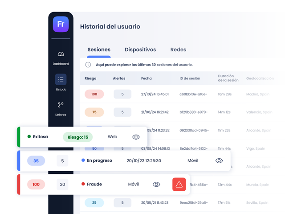Click the Fraude status label

94,184
